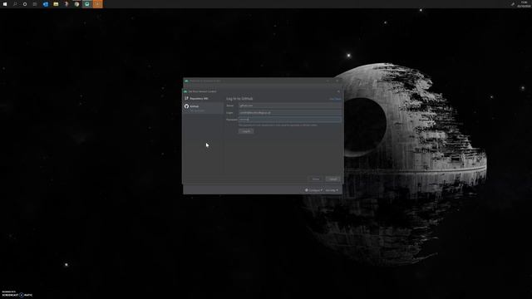Click the Cortana circle icon in the taskbar
The height and width of the screenshot is (299, 532).
(25, 4)
